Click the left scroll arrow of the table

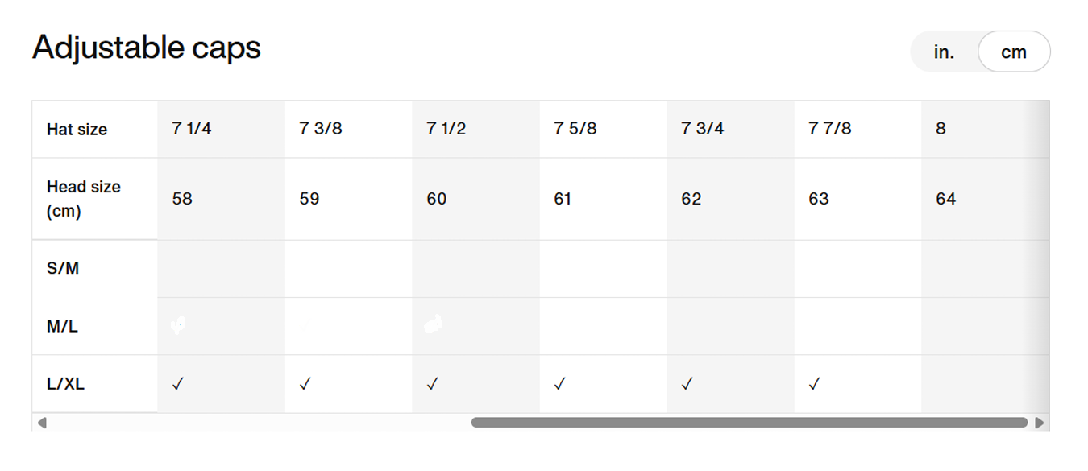coord(42,423)
